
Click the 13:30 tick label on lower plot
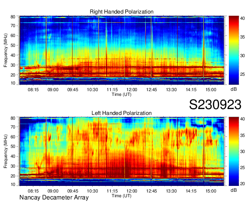171,191
